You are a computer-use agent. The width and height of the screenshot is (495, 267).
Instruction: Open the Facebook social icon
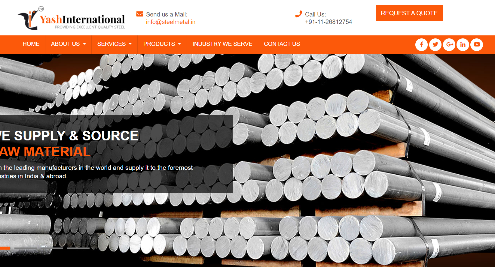421,45
